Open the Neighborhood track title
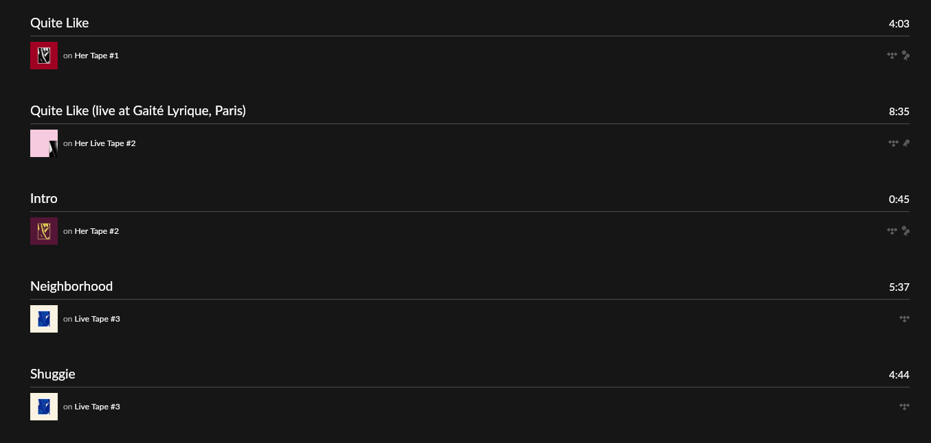Image resolution: width=931 pixels, height=443 pixels. coord(71,287)
